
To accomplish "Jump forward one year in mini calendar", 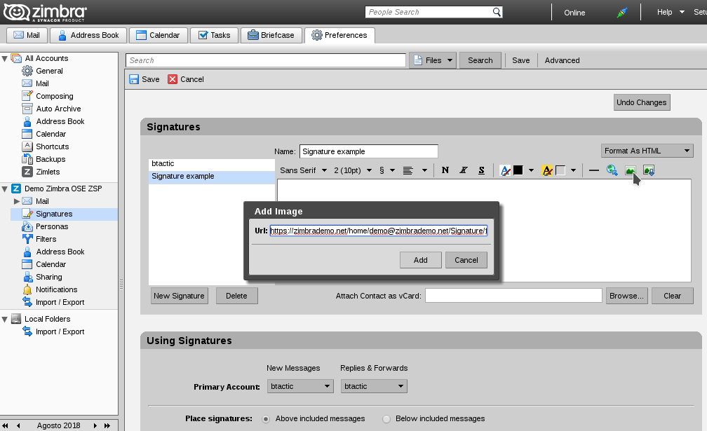I will pos(107,425).
